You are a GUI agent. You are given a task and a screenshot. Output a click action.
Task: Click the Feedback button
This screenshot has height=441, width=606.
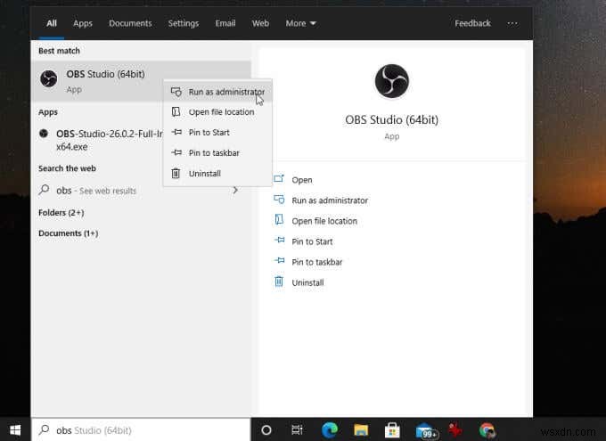tap(472, 23)
